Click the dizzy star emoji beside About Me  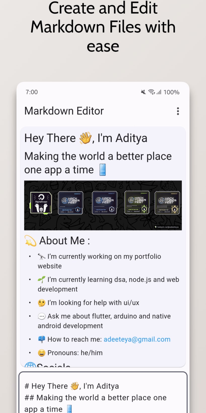pos(30,241)
